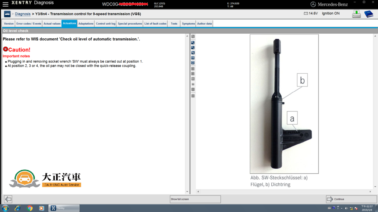The height and width of the screenshot is (212, 378).
Task: Click the Xentry taskbar window button
Action: pos(64,208)
